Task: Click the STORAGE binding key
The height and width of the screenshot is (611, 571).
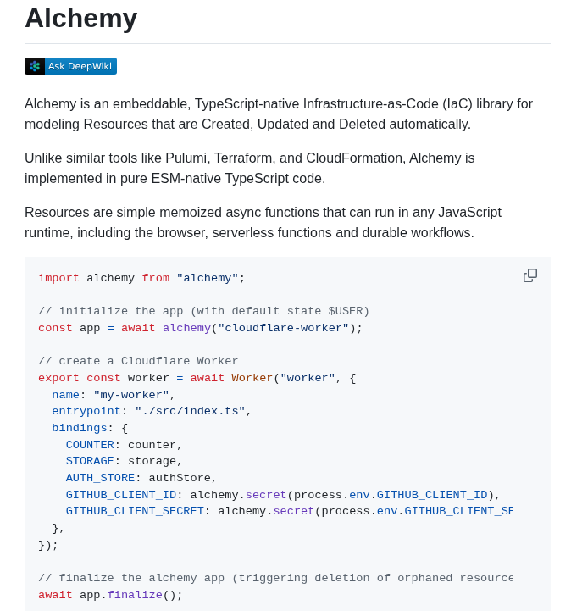Action: point(90,461)
